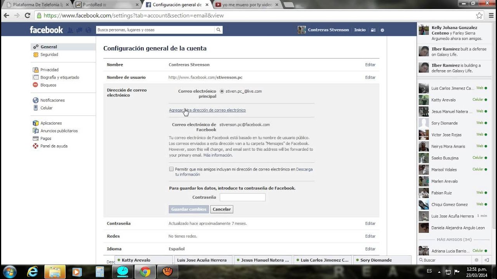Click the Bloqueos red icon in sidebar

pyautogui.click(x=36, y=85)
